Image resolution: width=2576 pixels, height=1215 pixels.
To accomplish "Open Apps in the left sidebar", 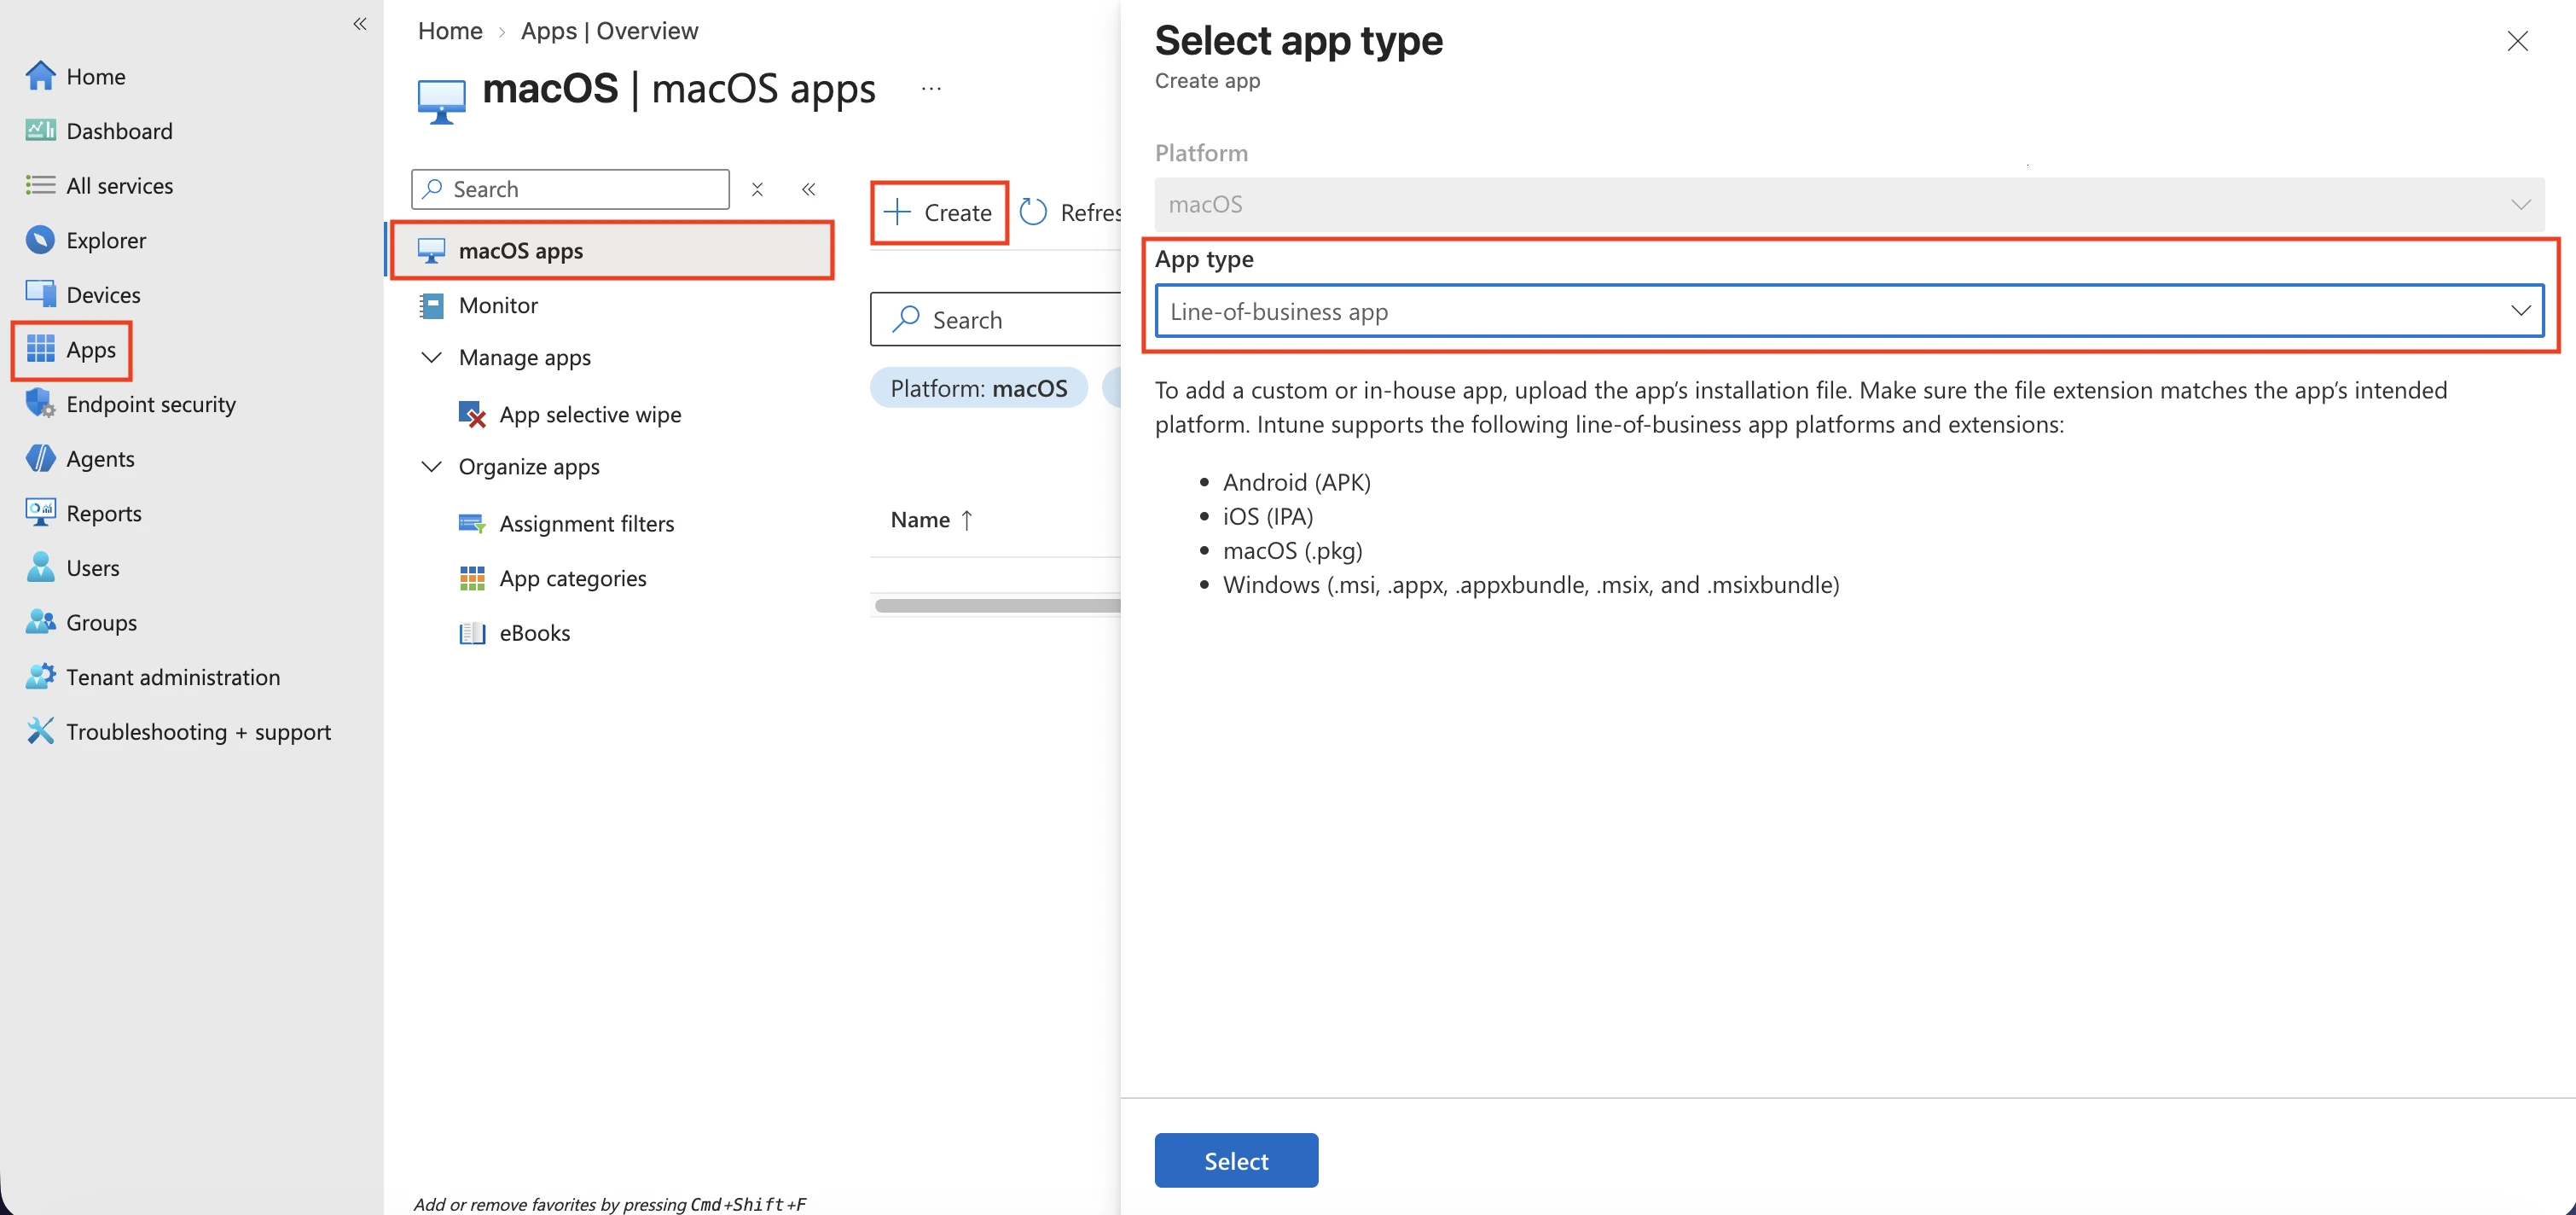I will coord(71,349).
